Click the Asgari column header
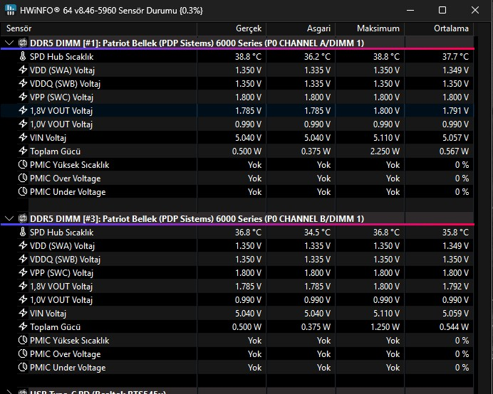 pos(301,28)
